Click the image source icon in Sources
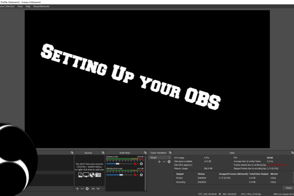The width and height of the screenshot is (294, 196). 80,175
